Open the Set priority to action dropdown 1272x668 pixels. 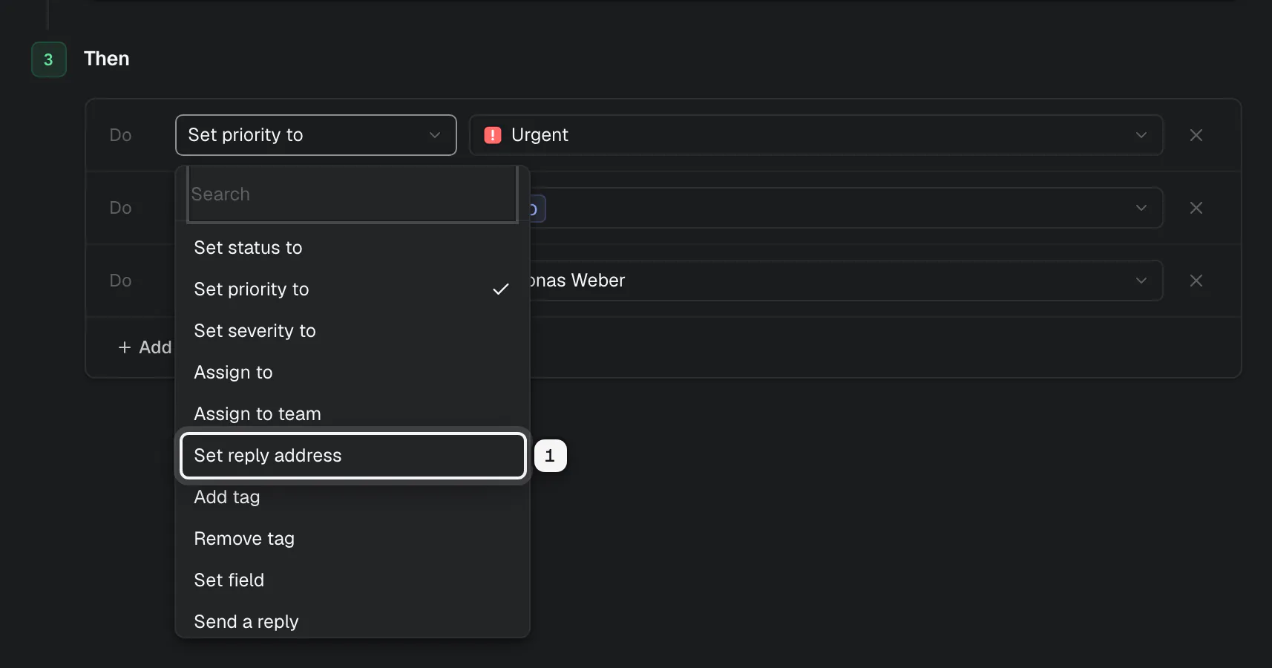316,135
